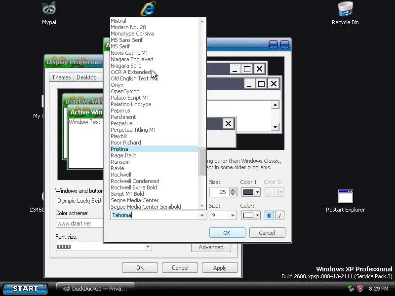The width and height of the screenshot is (395, 296).
Task: Select Ransom font
Action: 154,162
